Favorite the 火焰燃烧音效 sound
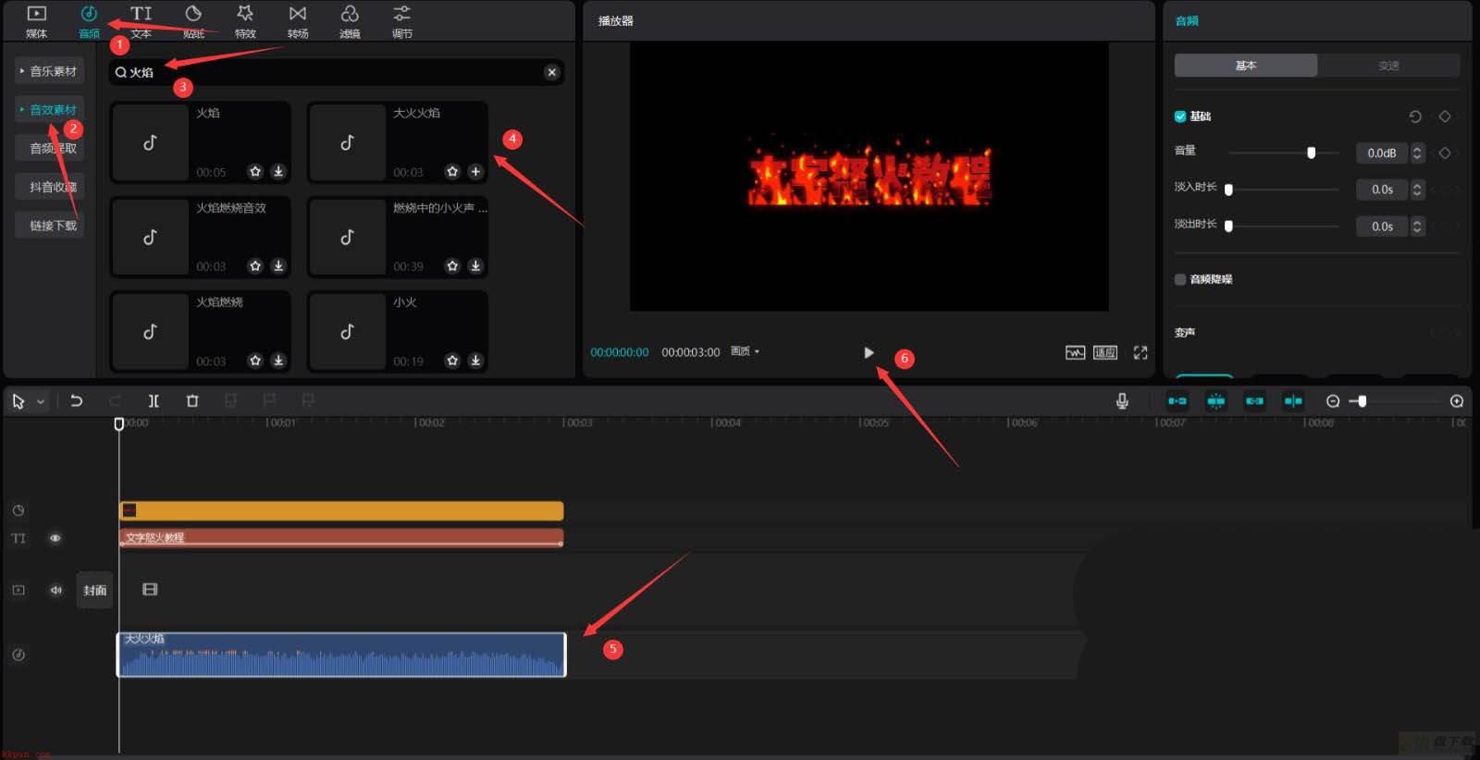Viewport: 1480px width, 760px height. [x=255, y=265]
